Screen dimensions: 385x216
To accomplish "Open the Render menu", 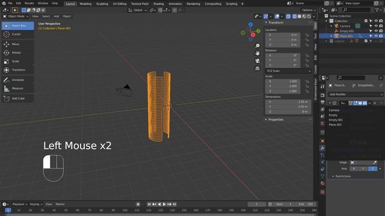I will point(29,4).
